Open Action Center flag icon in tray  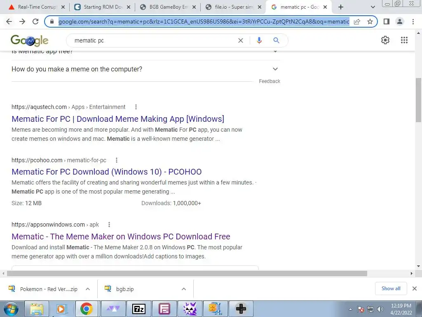point(361,309)
